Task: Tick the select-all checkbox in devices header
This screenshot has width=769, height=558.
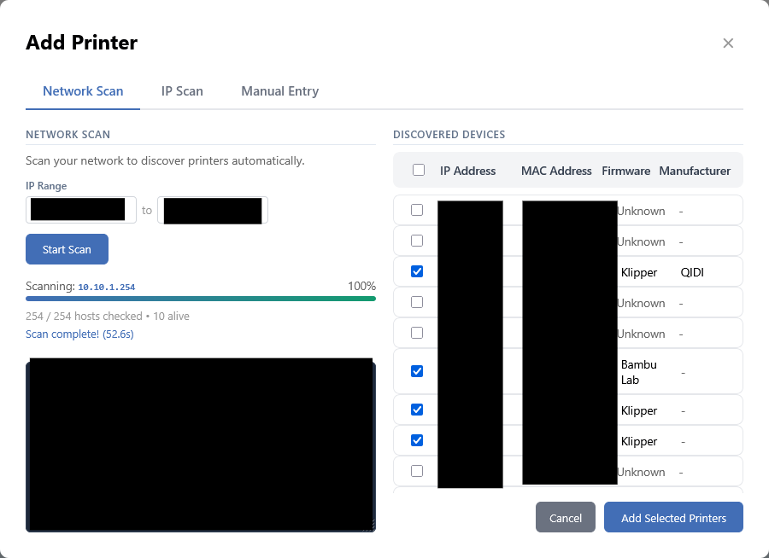Action: [419, 170]
